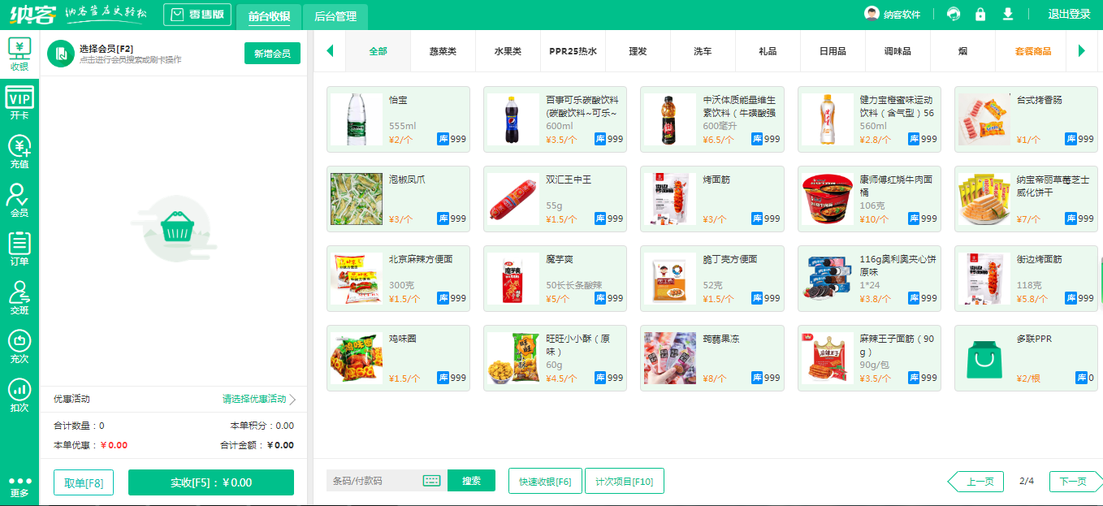Screen dimensions: 1103x506
Task: Click the 2/4 page indicator
Action: tap(1027, 482)
